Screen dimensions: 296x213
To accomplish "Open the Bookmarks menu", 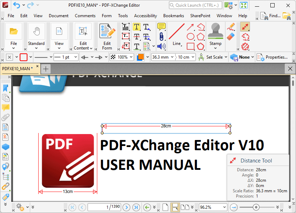I will pos(173,16).
